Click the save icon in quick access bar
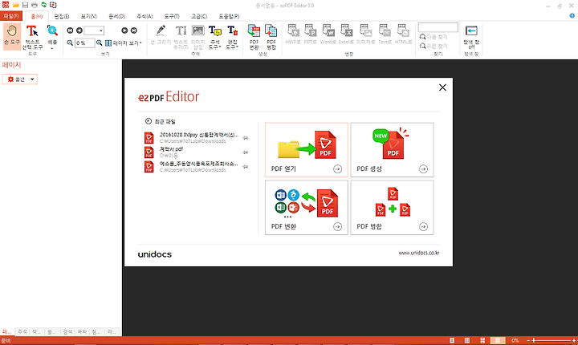This screenshot has width=578, height=345. (25, 5)
